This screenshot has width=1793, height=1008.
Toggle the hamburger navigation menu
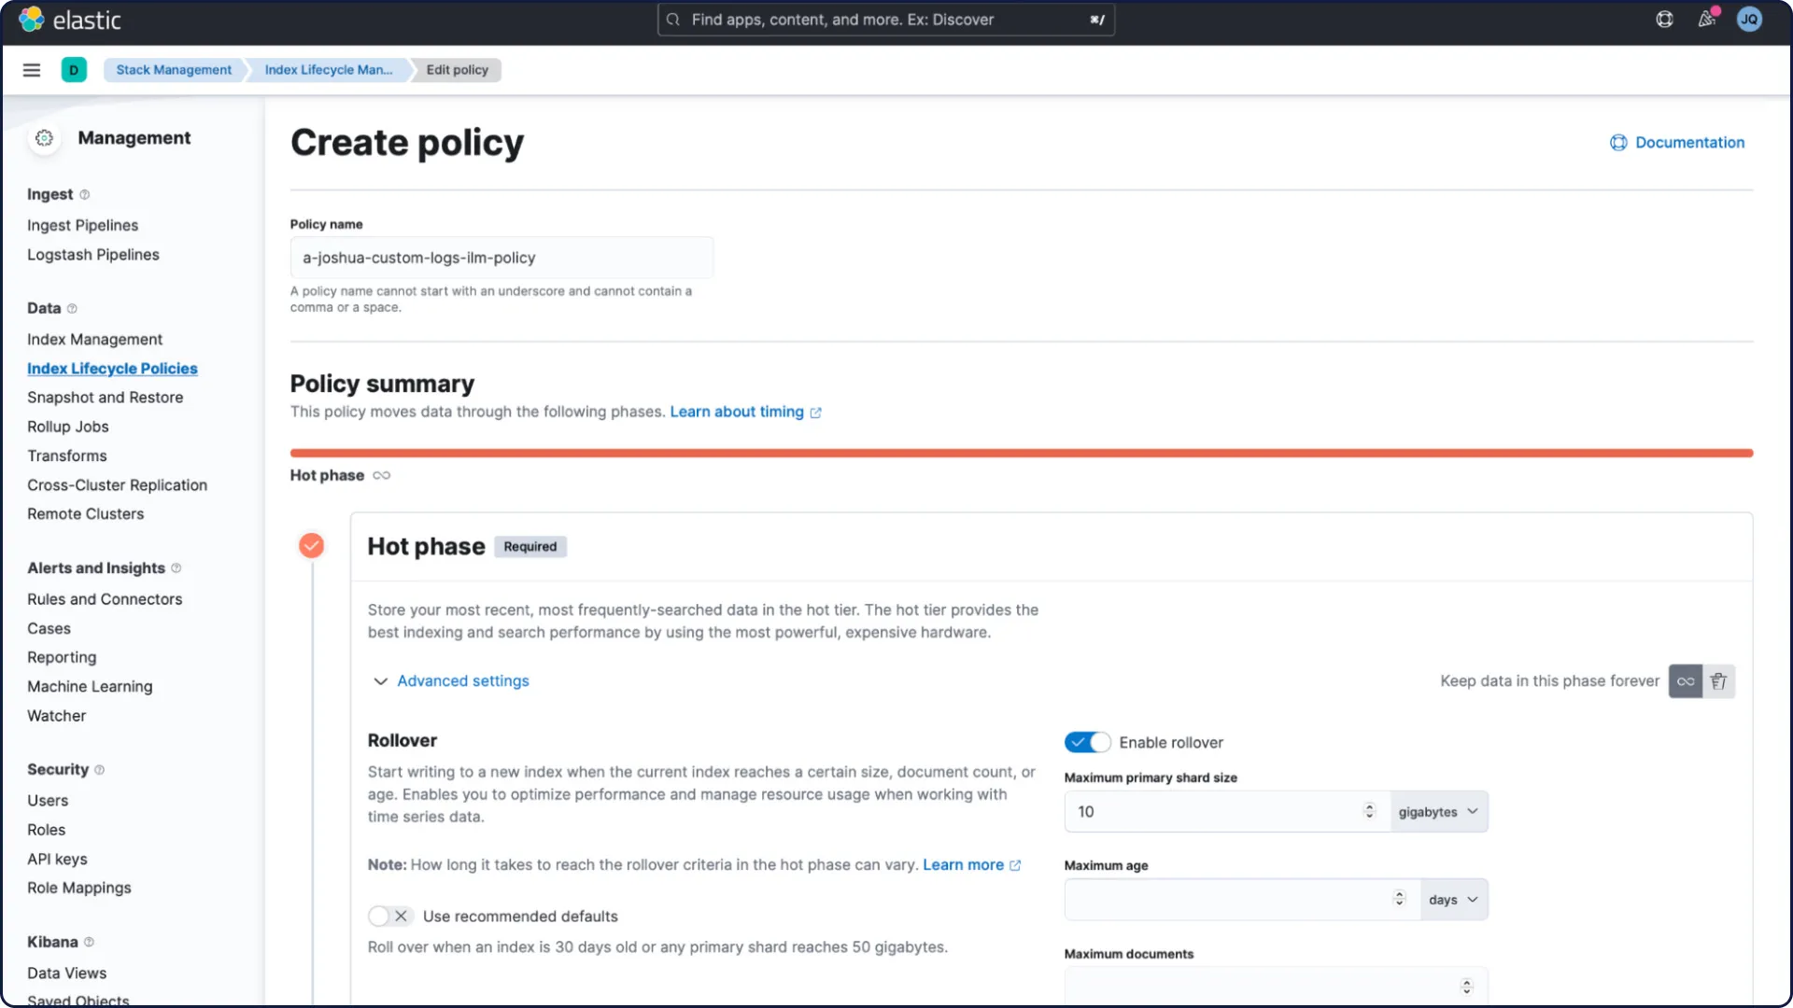32,70
